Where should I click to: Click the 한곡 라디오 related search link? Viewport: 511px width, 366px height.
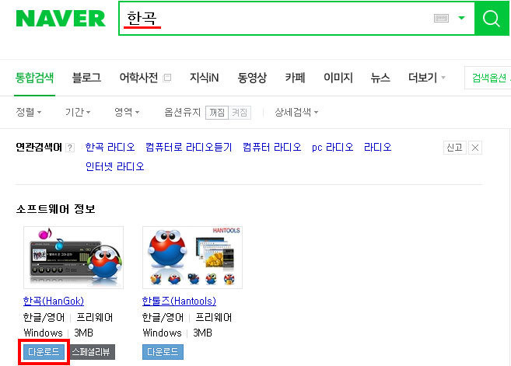pyautogui.click(x=110, y=147)
